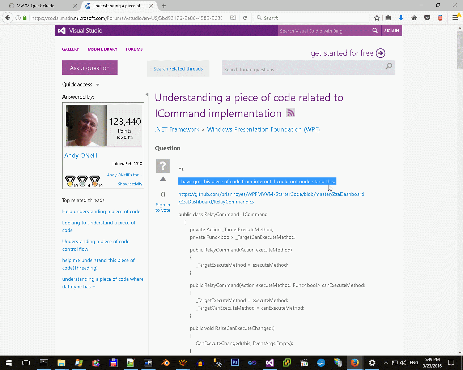
Task: Open Visual Studio from the taskbar
Action: pos(269,362)
